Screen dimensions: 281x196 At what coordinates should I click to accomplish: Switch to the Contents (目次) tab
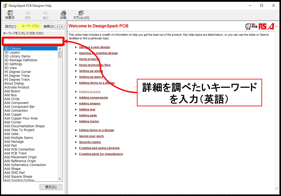tap(11, 26)
